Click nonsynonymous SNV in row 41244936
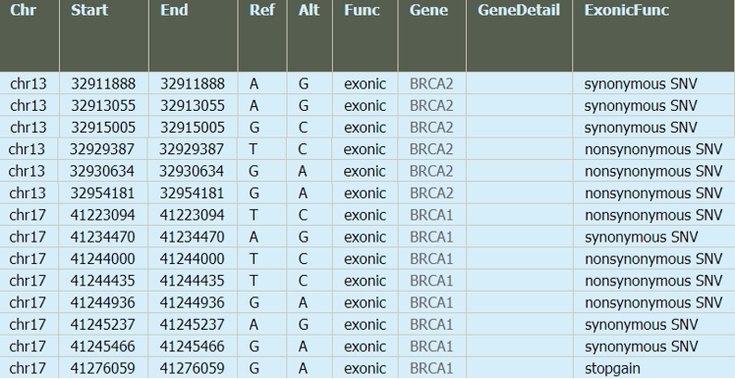The width and height of the screenshot is (735, 379). (x=653, y=302)
